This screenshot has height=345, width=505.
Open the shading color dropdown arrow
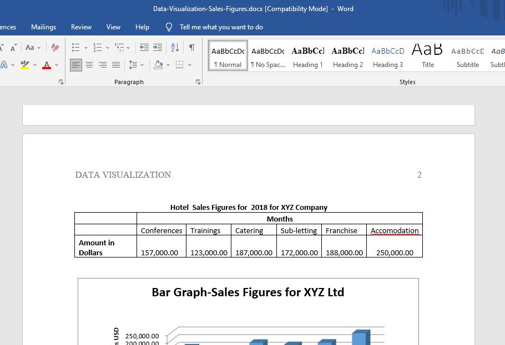click(x=168, y=65)
